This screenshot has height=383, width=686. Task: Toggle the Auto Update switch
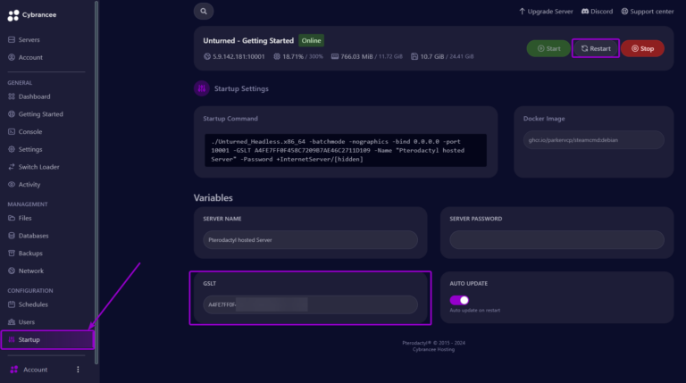[459, 300]
